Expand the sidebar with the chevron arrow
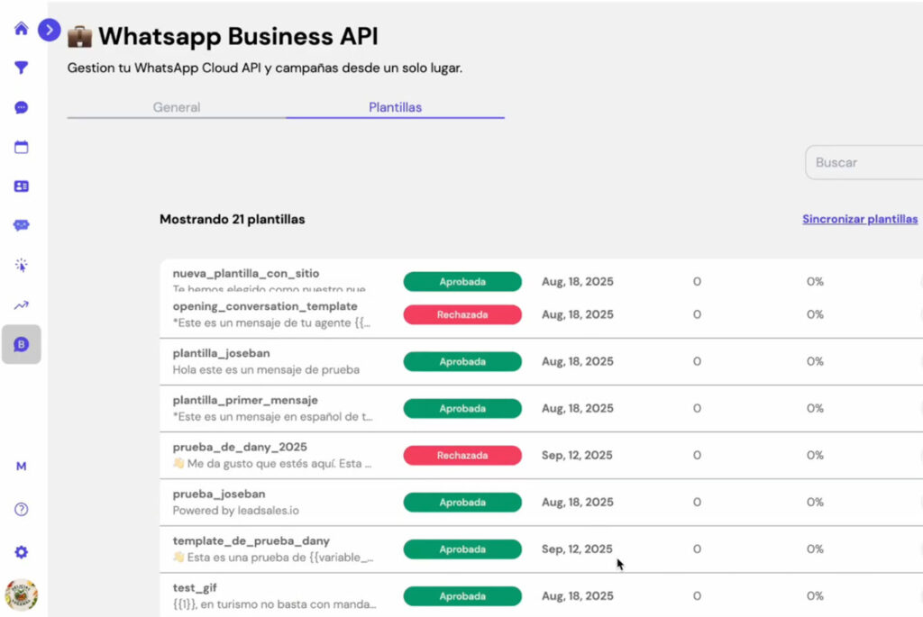 (x=50, y=30)
